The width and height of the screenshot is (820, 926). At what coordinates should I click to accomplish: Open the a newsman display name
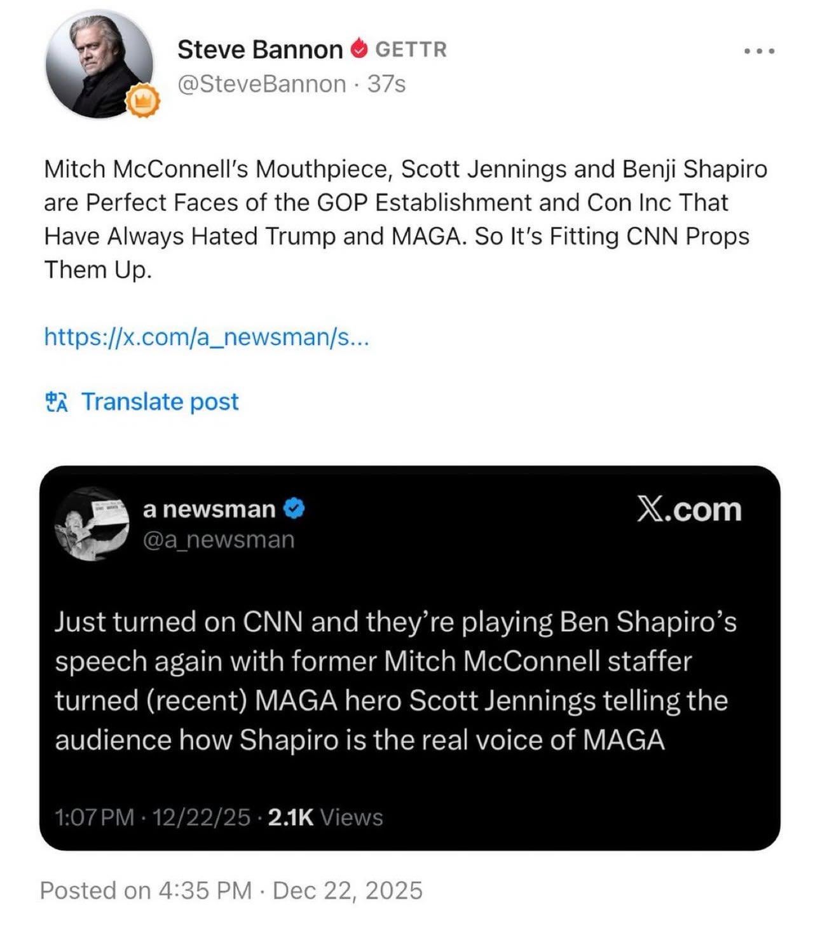[209, 509]
